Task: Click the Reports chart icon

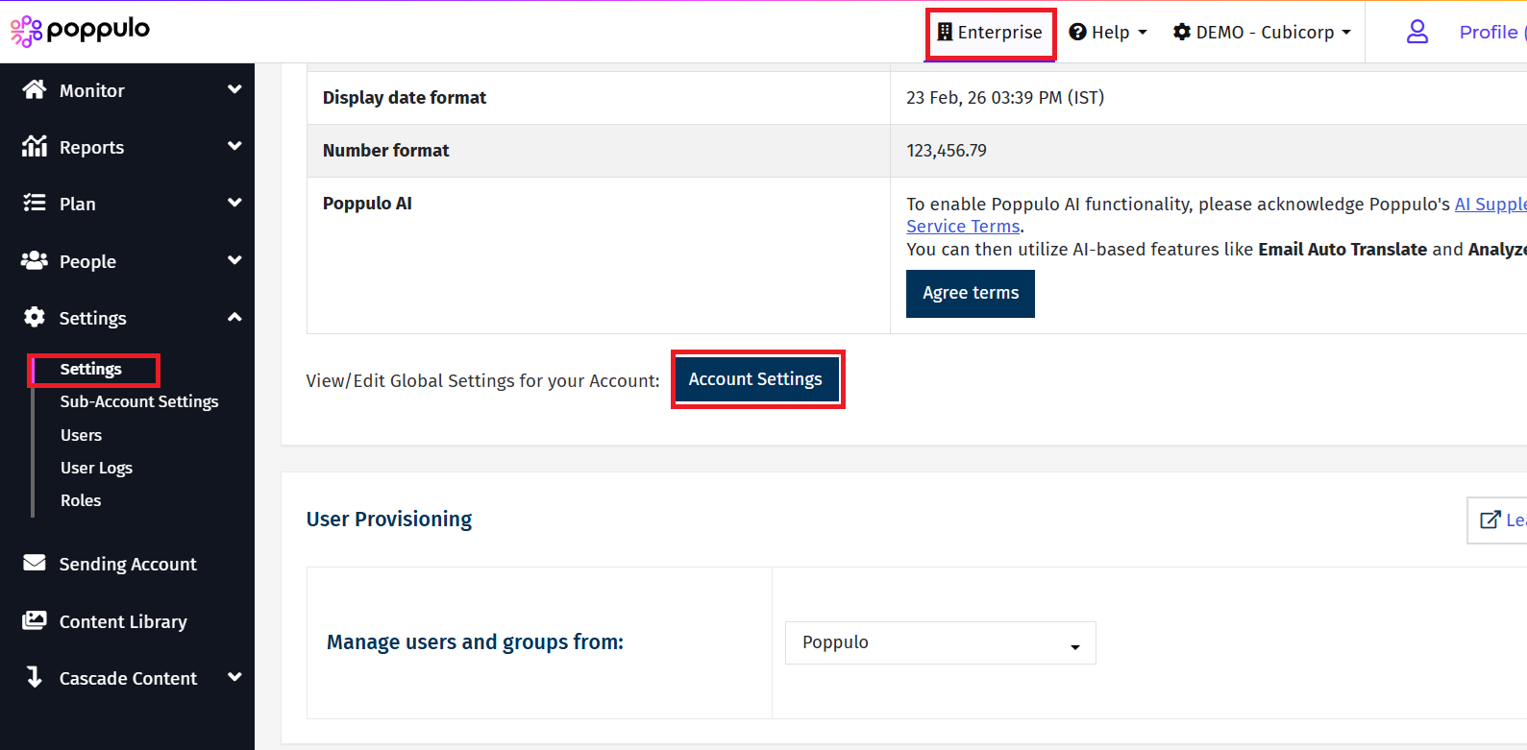Action: 35,146
